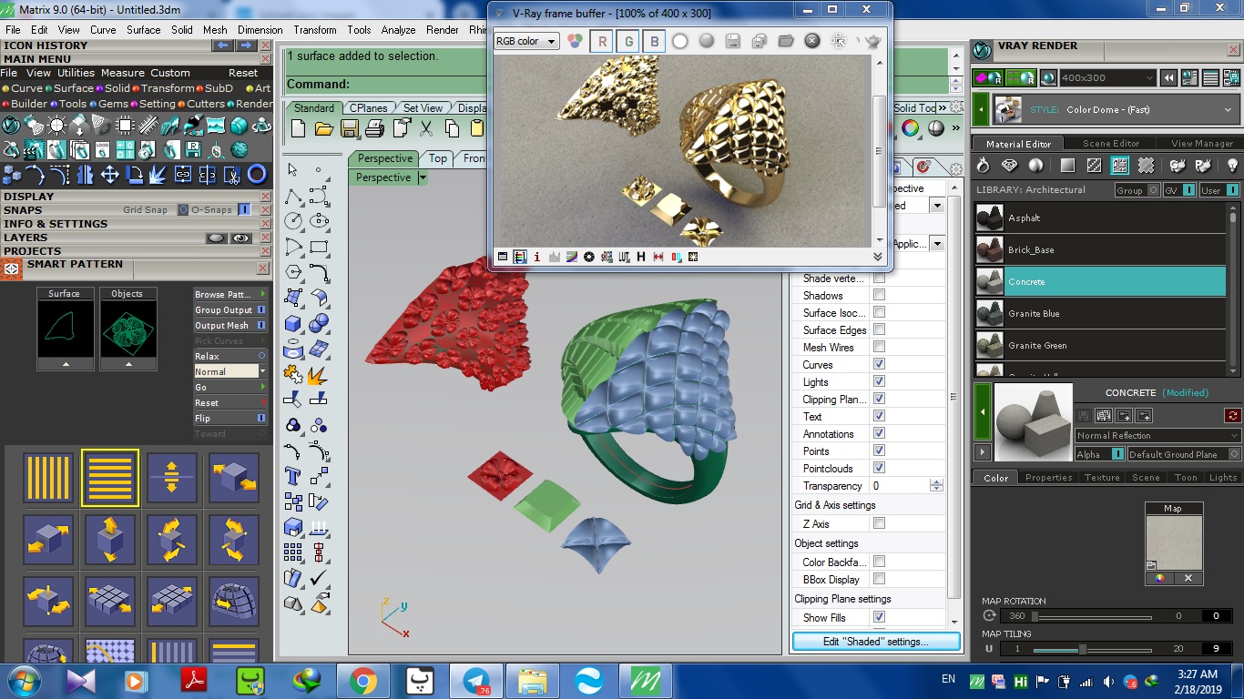Click the Go button in Smart Pattern

[229, 388]
